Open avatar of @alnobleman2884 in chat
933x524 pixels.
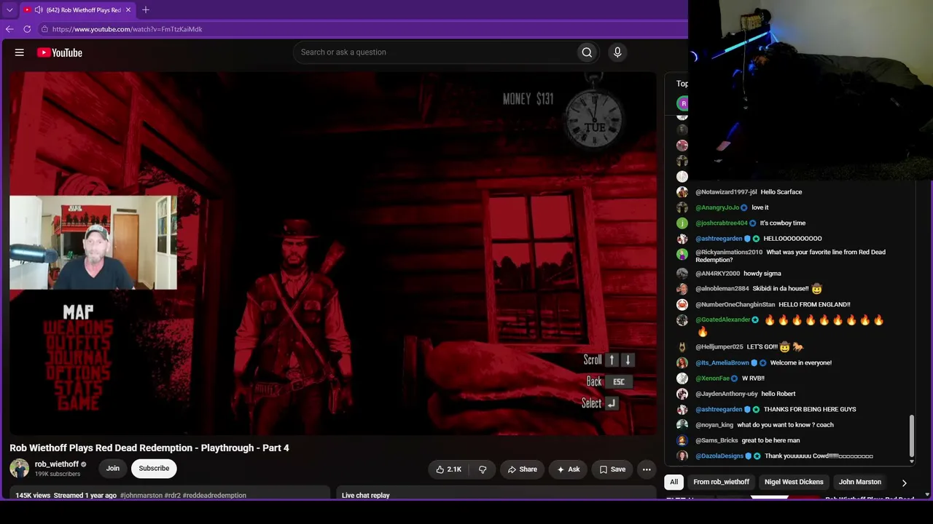(x=682, y=289)
